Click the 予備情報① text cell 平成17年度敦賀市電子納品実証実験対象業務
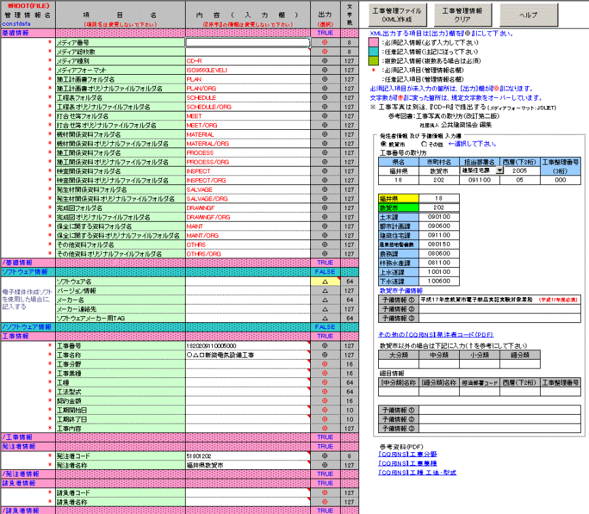 500,300
